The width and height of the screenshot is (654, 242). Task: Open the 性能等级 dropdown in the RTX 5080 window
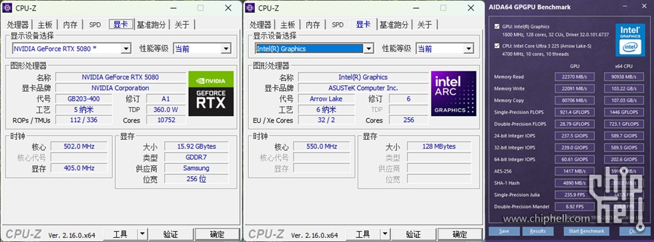(x=226, y=49)
